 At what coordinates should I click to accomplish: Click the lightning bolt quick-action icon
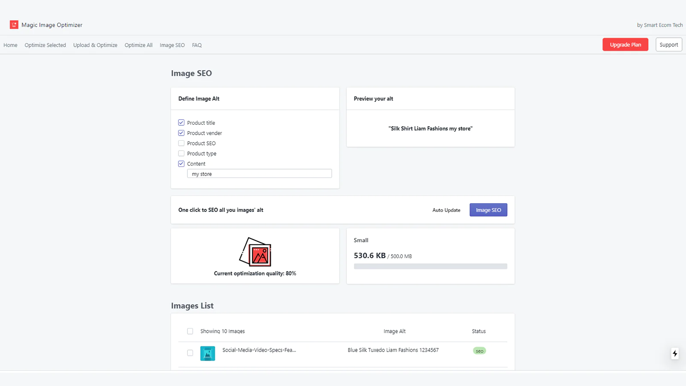tap(675, 353)
